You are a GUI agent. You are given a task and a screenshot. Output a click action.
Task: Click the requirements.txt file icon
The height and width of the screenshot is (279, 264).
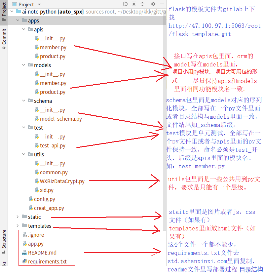[24, 262]
